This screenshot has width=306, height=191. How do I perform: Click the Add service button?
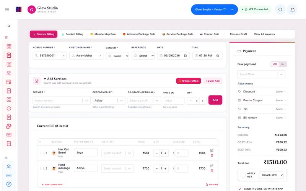click(x=215, y=100)
